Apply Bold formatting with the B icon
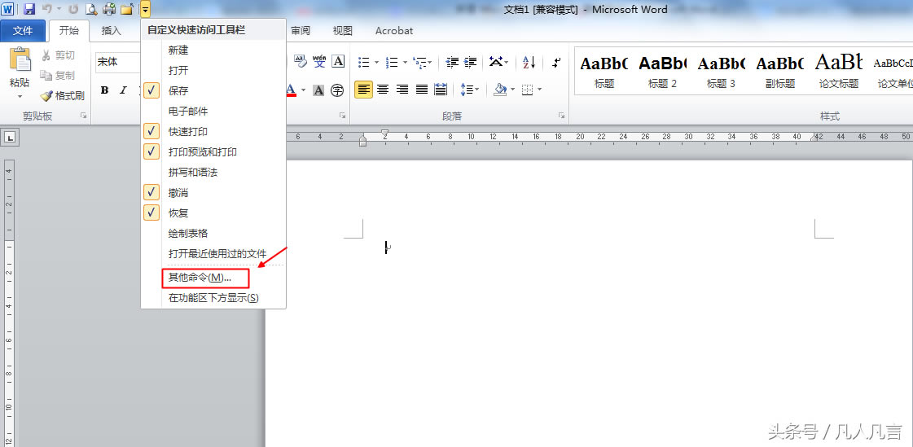Viewport: 913px width, 447px height. (x=104, y=90)
